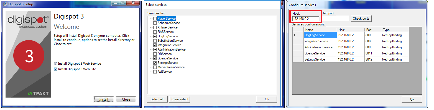Check the DBService checkbox
Screen dimensions: 434x110
[155, 54]
